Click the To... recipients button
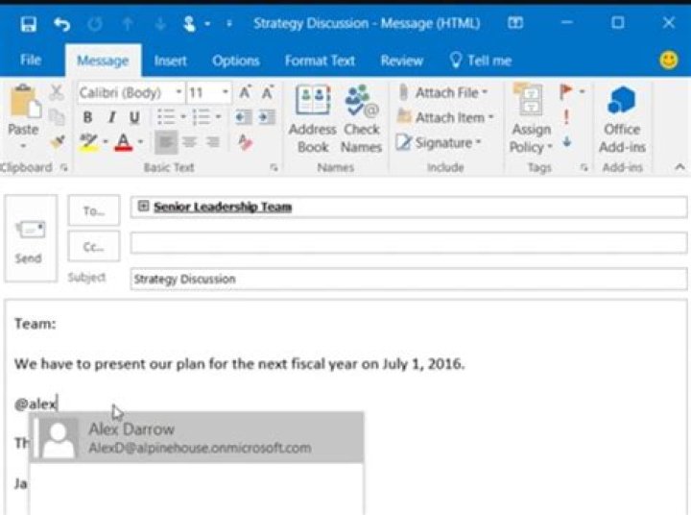The height and width of the screenshot is (515, 691). [x=94, y=210]
